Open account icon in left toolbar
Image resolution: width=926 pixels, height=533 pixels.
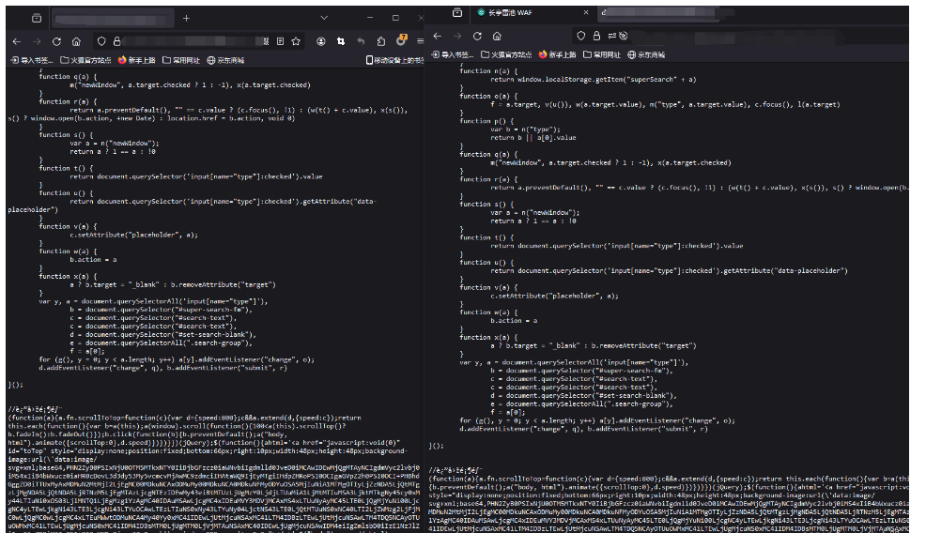(320, 41)
